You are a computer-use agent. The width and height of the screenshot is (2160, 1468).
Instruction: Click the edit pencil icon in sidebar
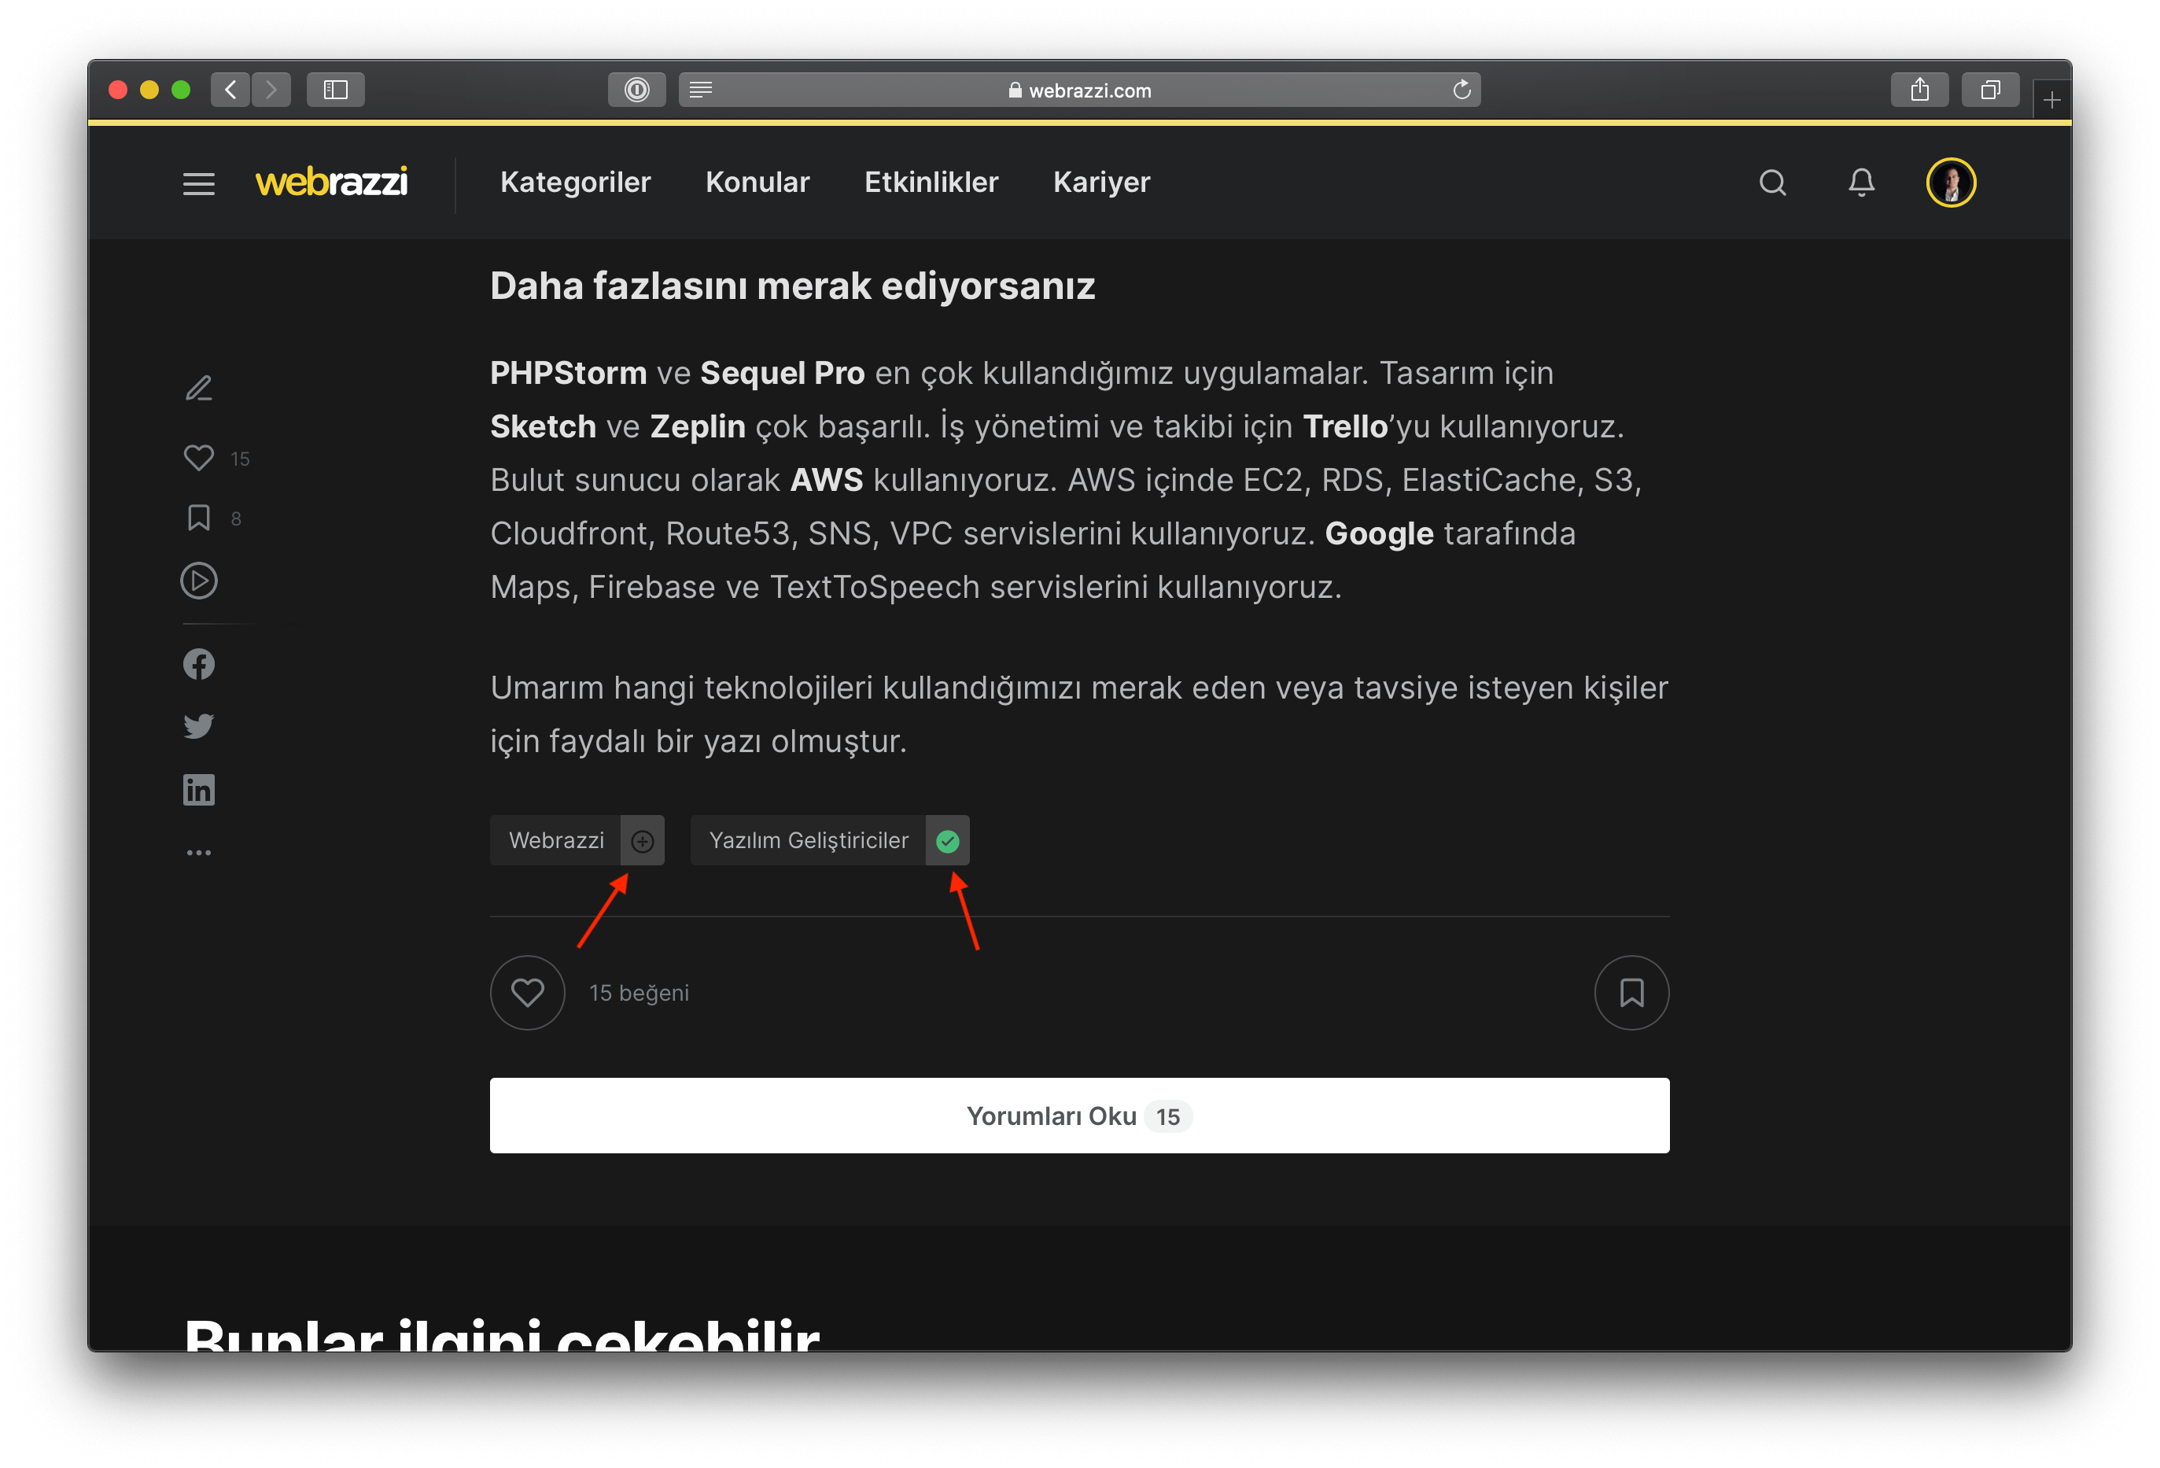[x=199, y=388]
